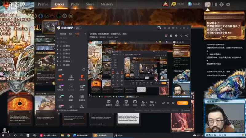
Task: Click the orange start streaming button
Action: pos(182,103)
